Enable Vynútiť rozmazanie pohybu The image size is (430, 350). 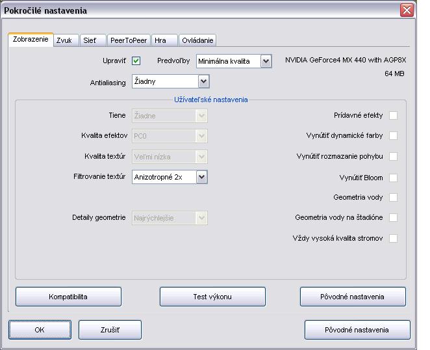click(393, 156)
